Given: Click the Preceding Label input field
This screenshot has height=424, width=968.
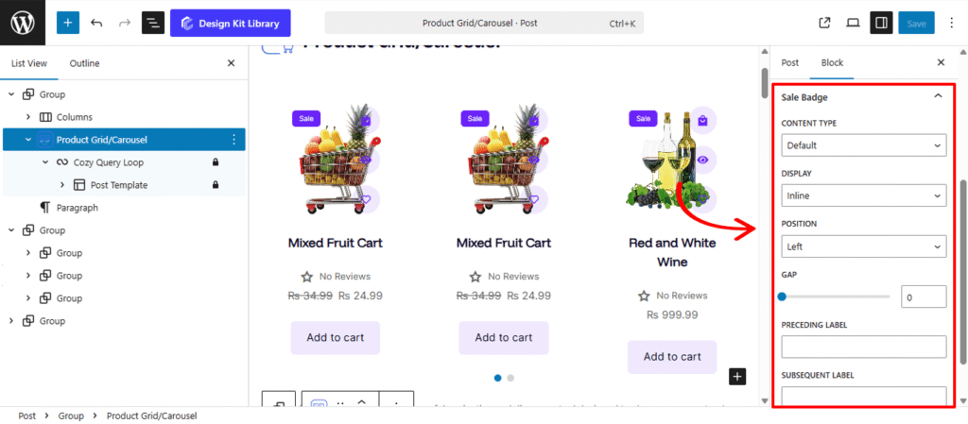Looking at the screenshot, I should (x=864, y=347).
